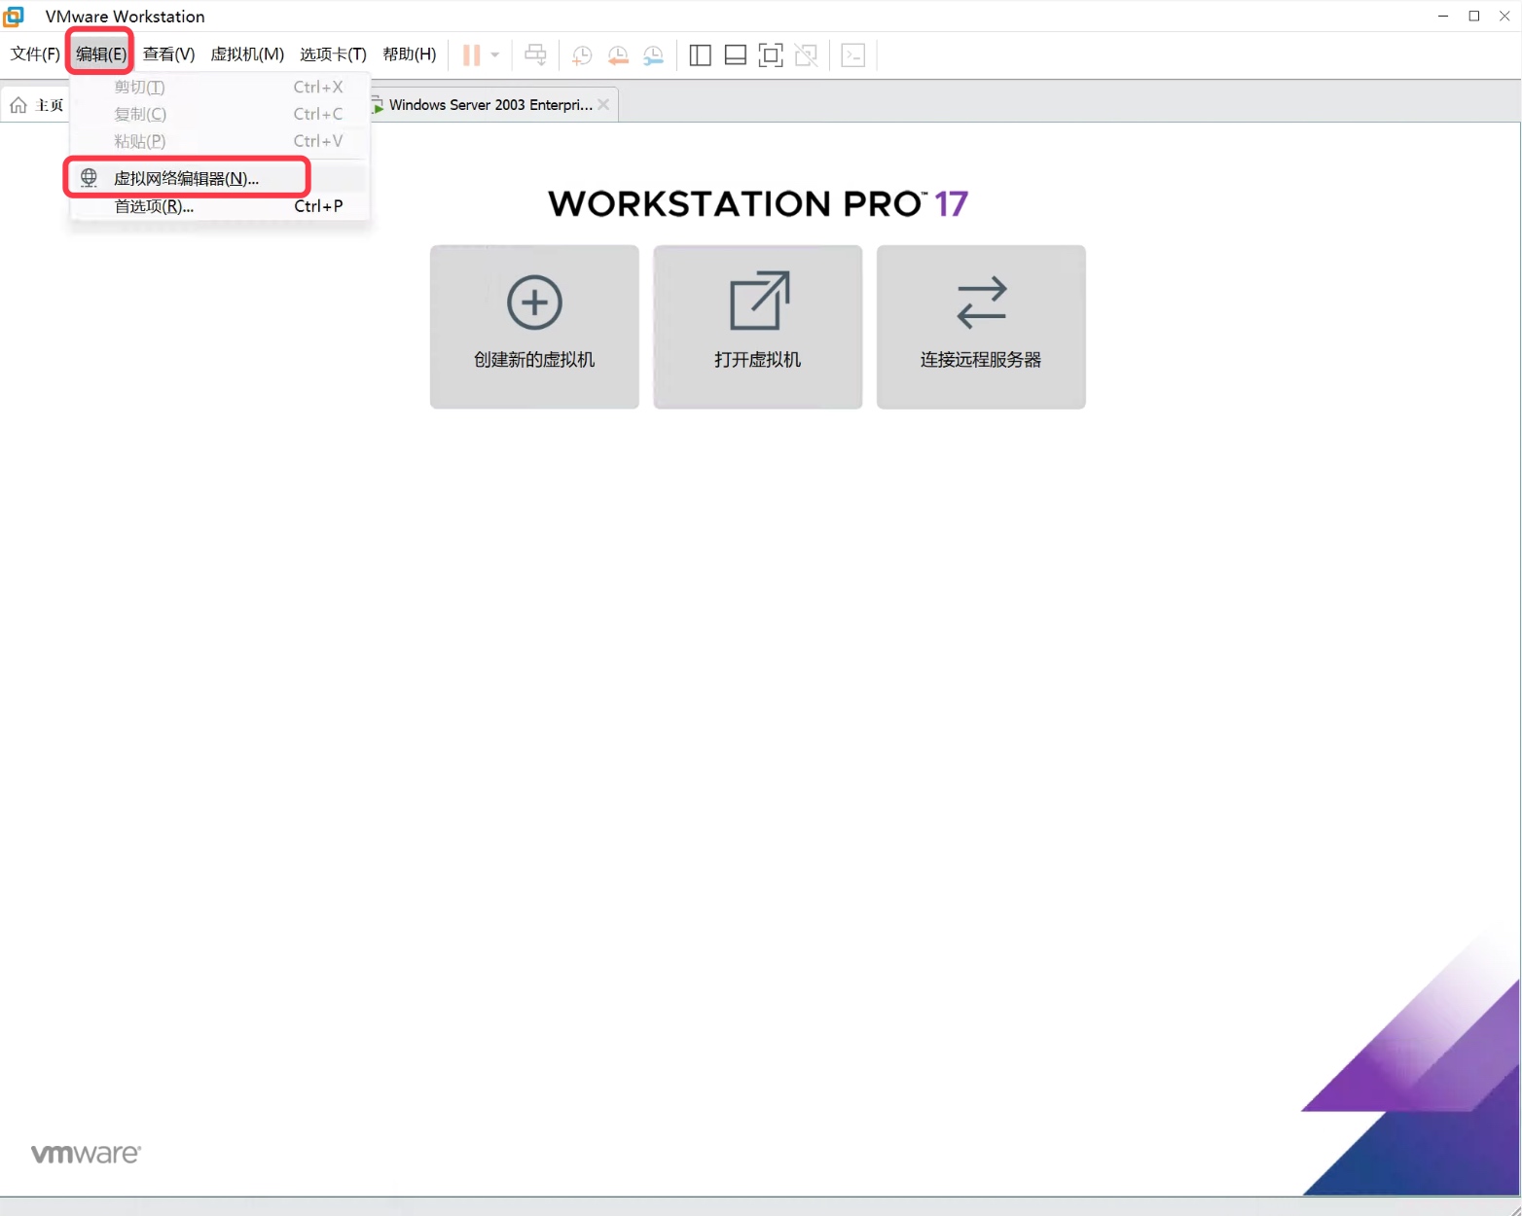
Task: Enter full screen mode via toolbar icon
Action: [x=771, y=55]
